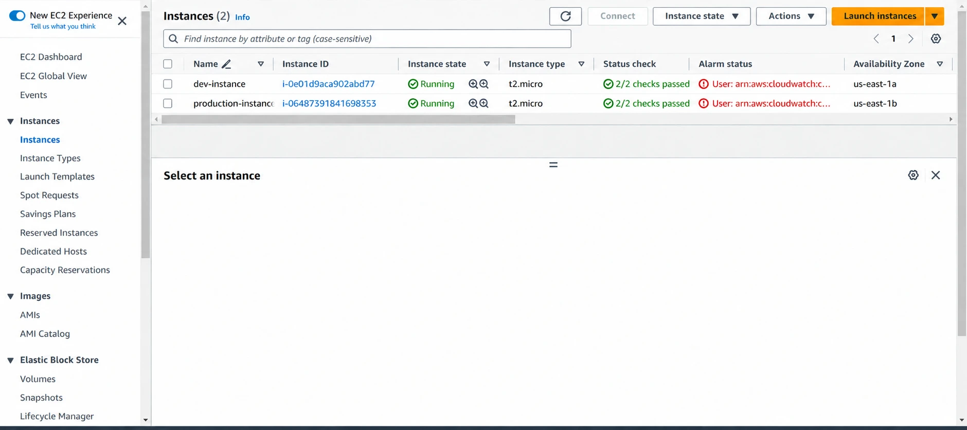The height and width of the screenshot is (430, 967).
Task: Close the Select an instance panel
Action: (936, 175)
